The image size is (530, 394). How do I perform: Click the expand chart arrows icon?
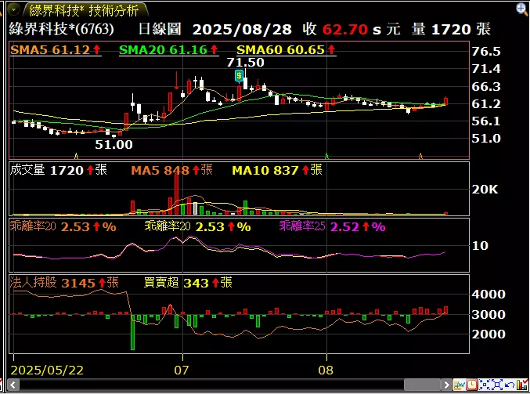pos(497,385)
